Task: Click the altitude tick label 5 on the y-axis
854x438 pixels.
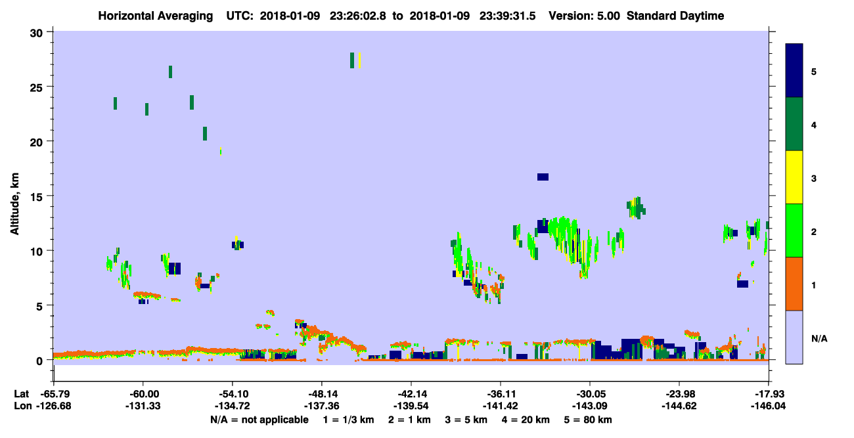Action: pos(40,305)
